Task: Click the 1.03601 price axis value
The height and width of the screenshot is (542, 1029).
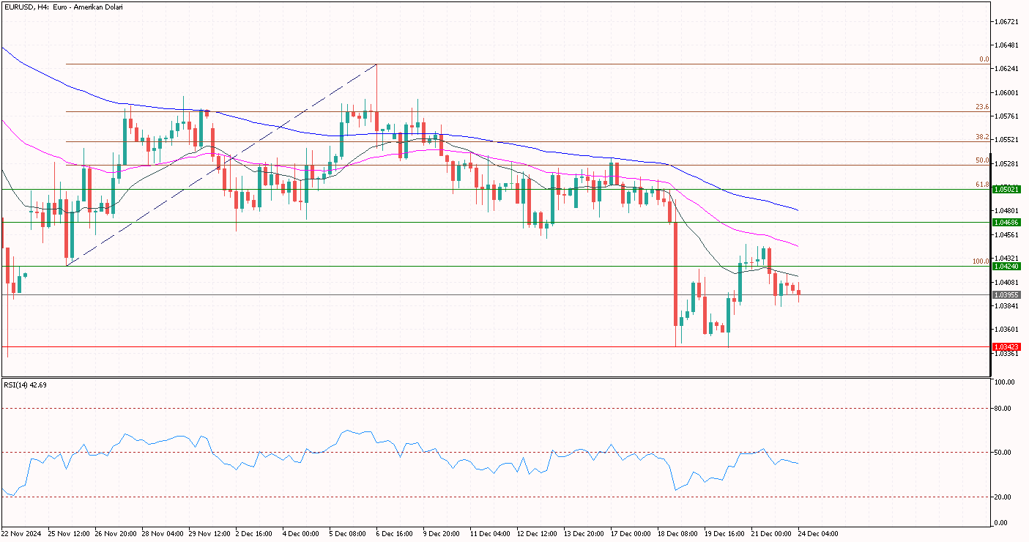Action: (x=1006, y=330)
